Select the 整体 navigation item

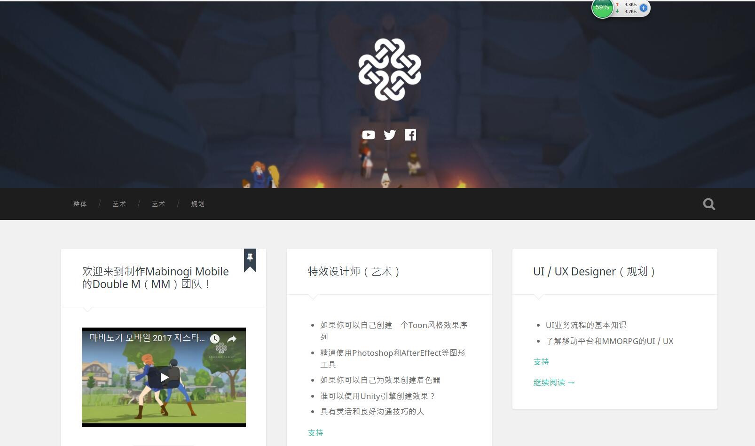point(80,204)
